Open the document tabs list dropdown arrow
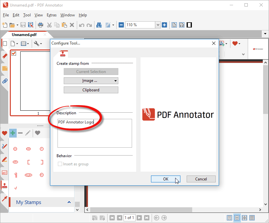 coord(265,34)
